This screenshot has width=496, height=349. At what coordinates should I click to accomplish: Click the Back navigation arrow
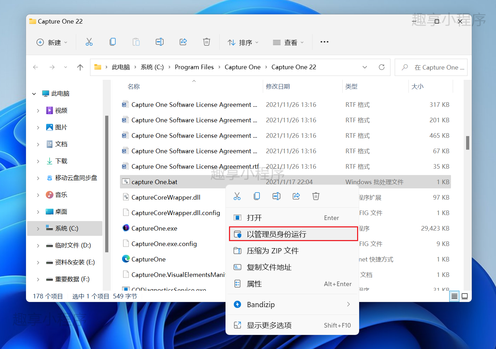36,67
